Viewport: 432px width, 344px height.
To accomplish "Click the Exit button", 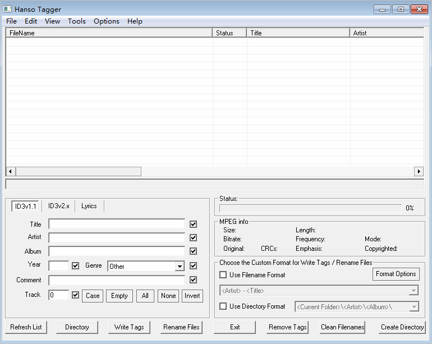I will pos(235,327).
